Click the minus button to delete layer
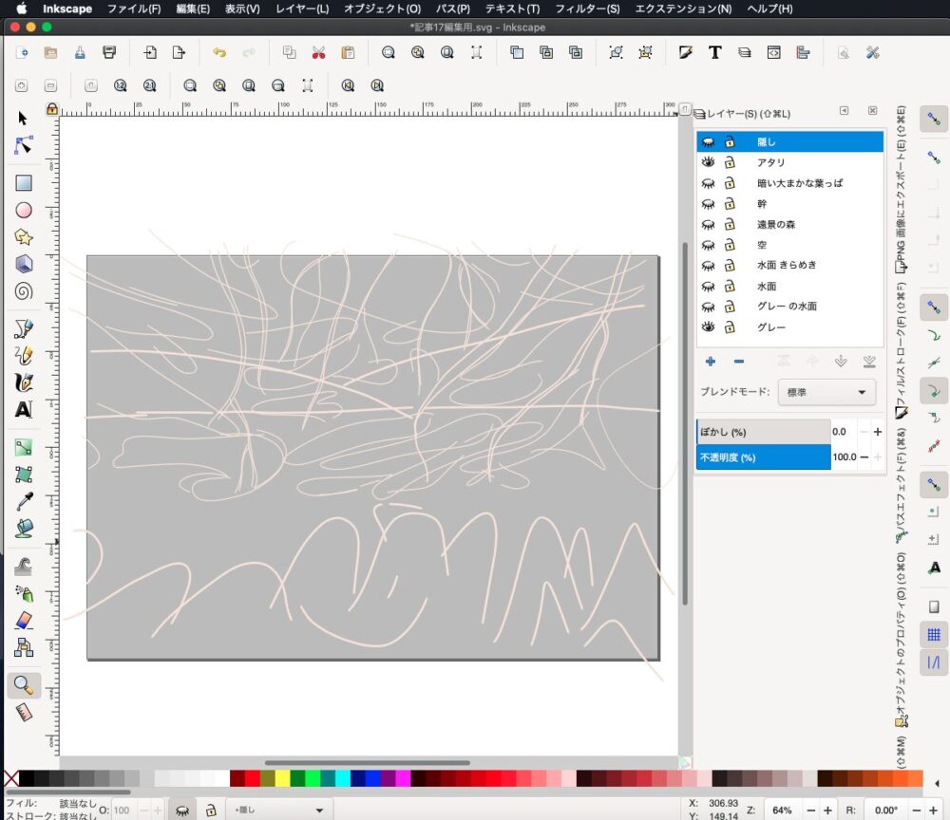Screen dimensions: 950x820 [739, 362]
